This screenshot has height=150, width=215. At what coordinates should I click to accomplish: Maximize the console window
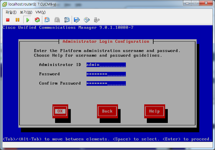tap(195, 3)
